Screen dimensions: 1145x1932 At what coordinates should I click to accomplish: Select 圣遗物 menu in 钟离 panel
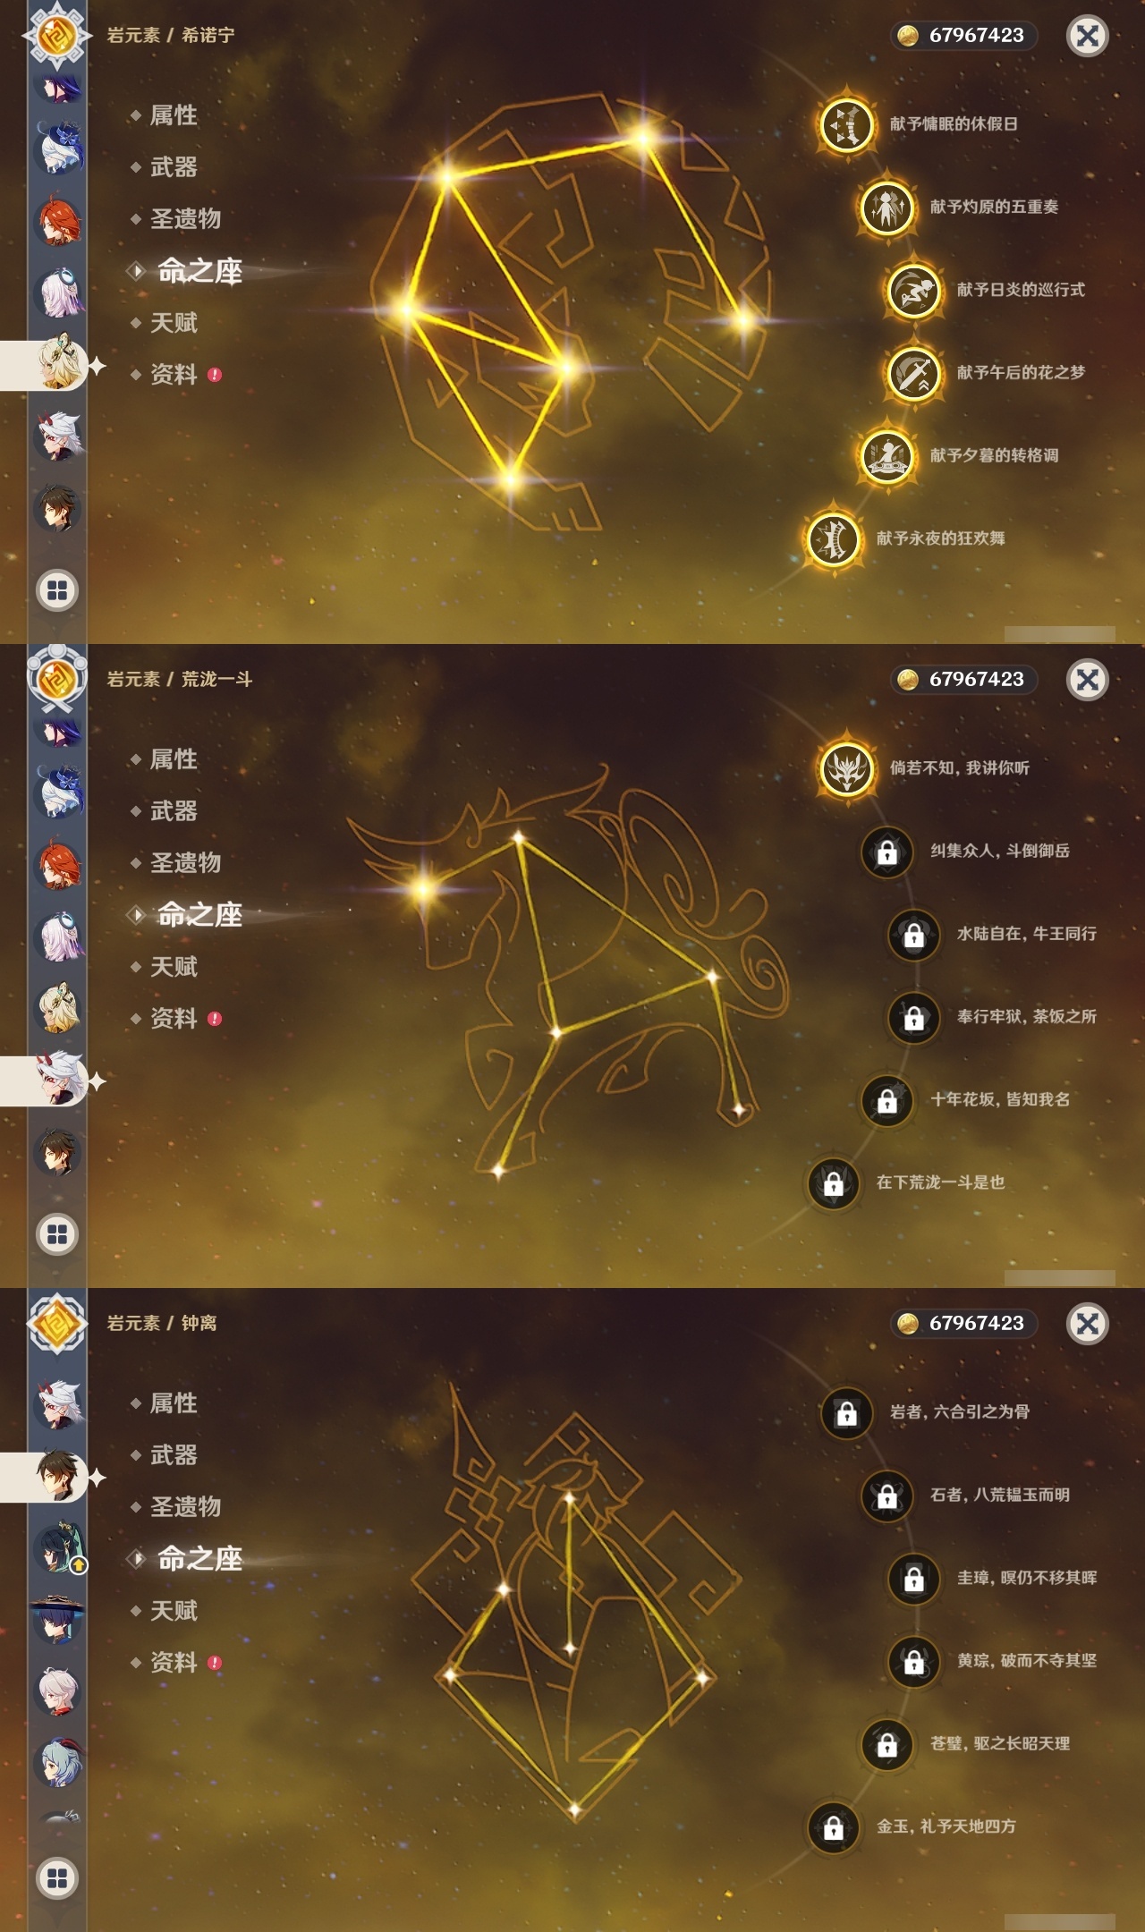tap(184, 1507)
